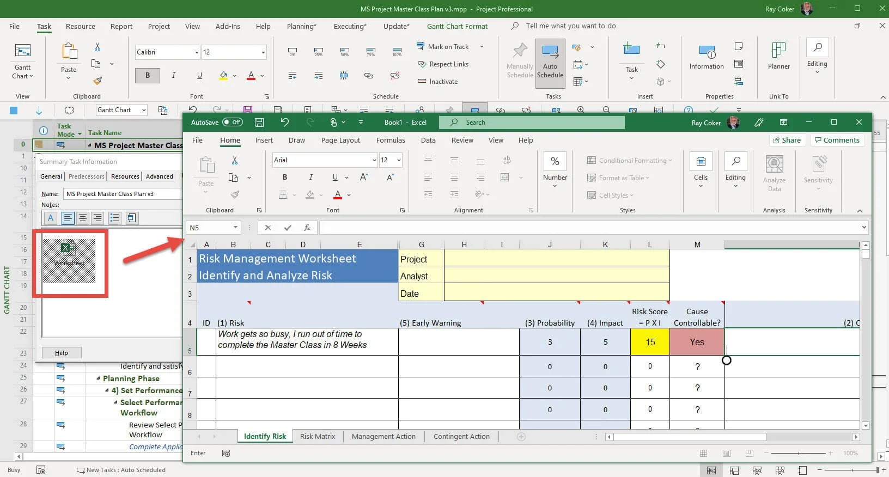Click Notes font formatting A button
The width and height of the screenshot is (889, 477).
point(51,218)
